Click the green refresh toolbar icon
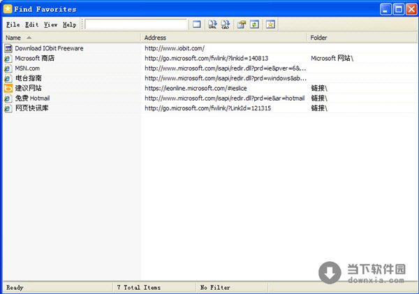 [254, 24]
